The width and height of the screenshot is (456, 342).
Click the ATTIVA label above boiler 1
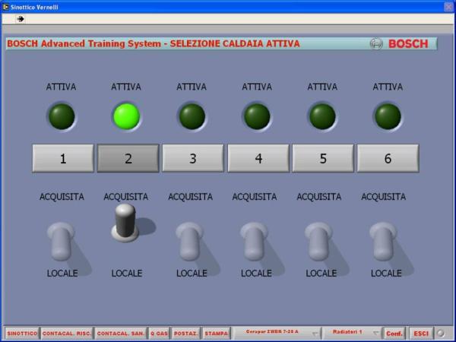coord(61,87)
